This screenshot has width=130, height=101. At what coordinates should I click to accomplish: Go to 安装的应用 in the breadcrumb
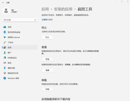click(63, 9)
